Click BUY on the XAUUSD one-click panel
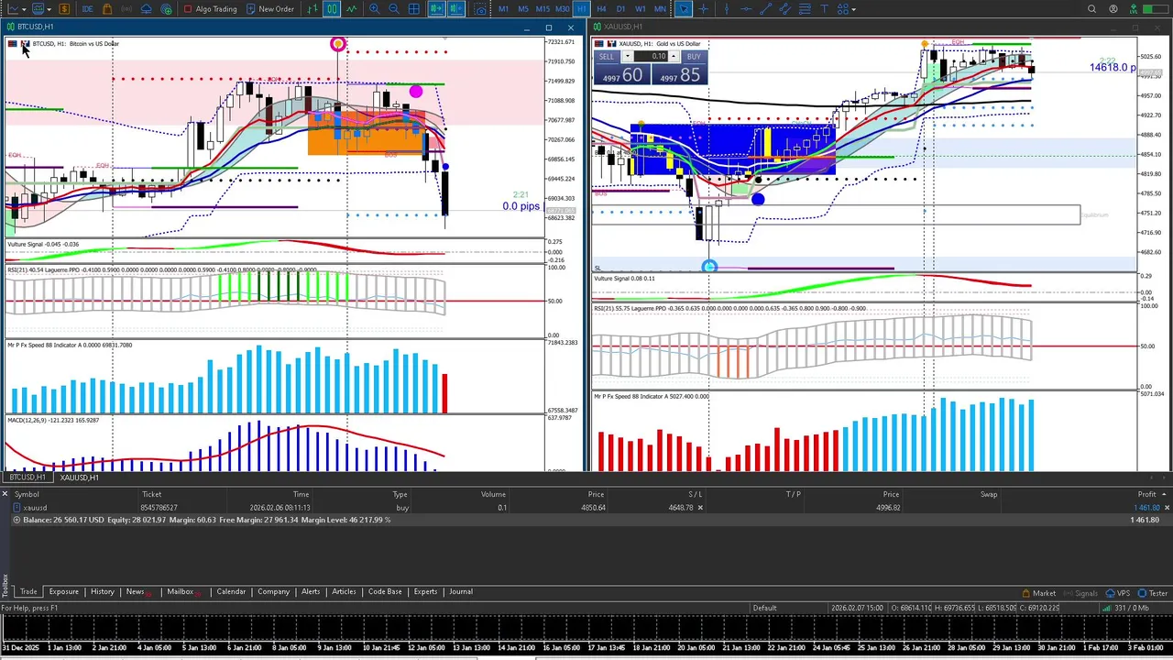The height and width of the screenshot is (660, 1173). [x=693, y=57]
